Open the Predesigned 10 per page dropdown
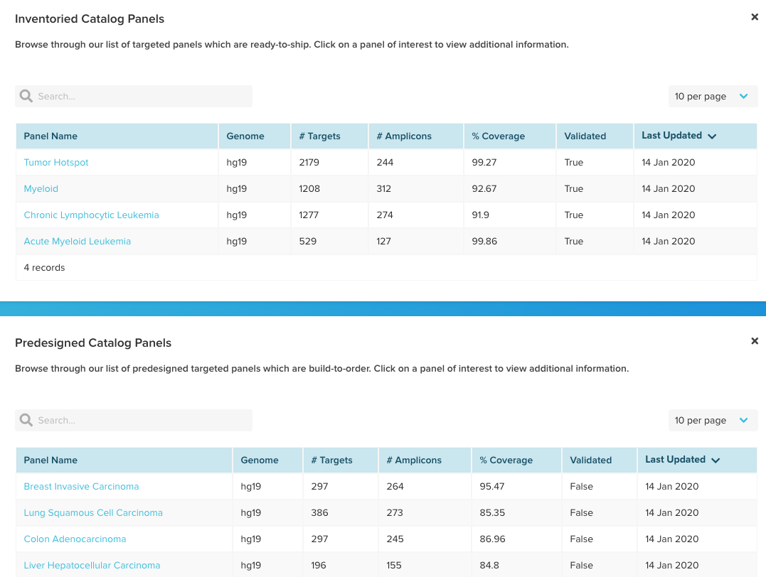This screenshot has height=577, width=766. click(x=713, y=420)
